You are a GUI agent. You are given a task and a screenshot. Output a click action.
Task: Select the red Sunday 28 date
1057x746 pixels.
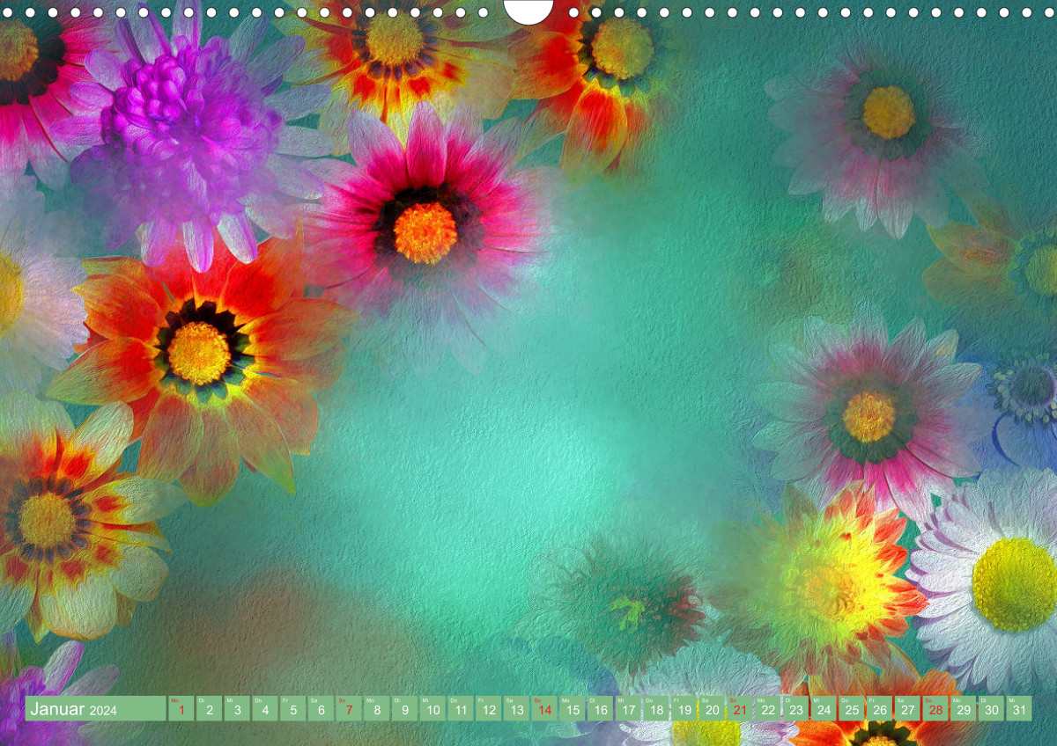[935, 708]
